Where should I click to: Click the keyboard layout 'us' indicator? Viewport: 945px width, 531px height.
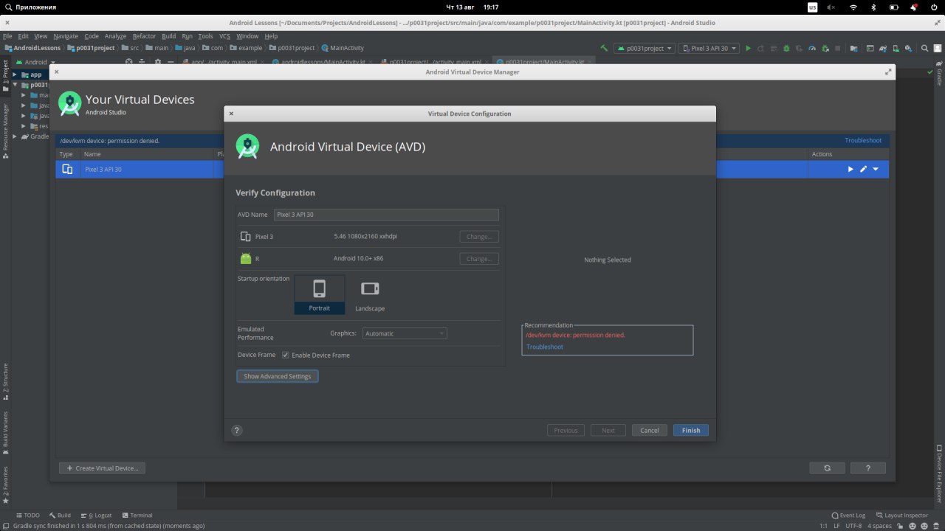[x=813, y=7]
